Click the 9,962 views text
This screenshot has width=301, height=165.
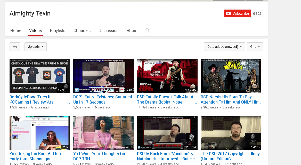pyautogui.click(x=209, y=107)
